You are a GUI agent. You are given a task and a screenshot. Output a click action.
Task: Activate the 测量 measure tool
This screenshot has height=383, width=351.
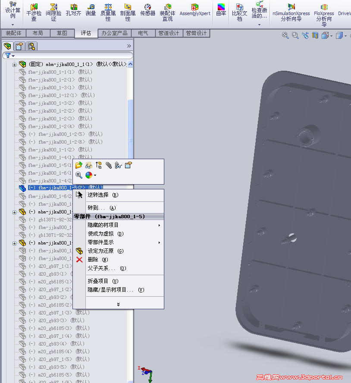(x=91, y=10)
